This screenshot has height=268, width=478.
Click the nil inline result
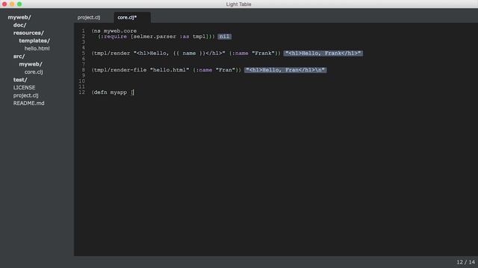coord(224,36)
